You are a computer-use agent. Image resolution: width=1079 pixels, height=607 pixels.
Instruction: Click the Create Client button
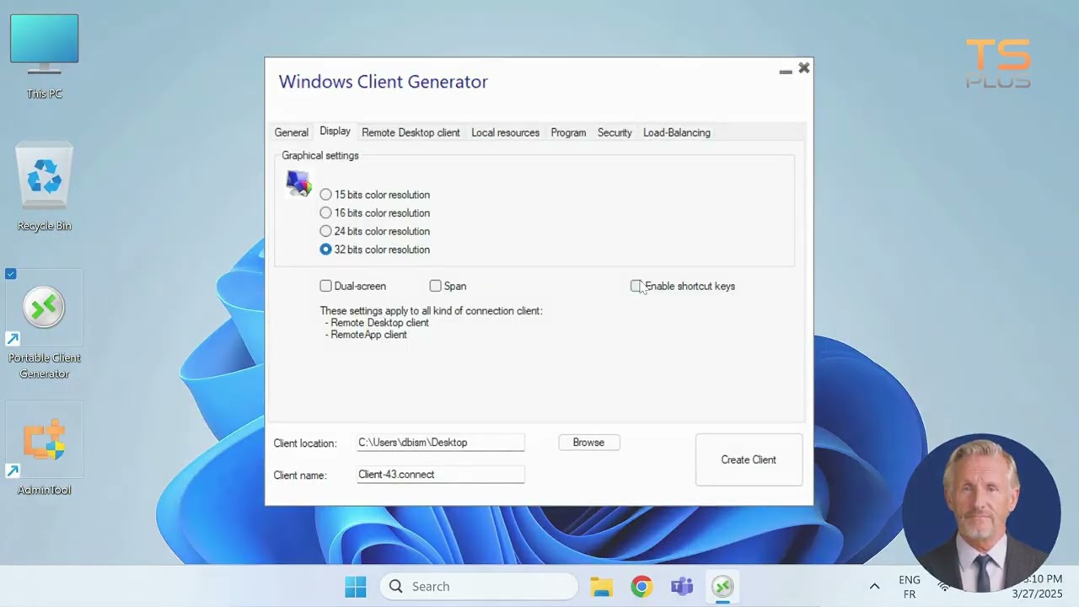tap(749, 459)
